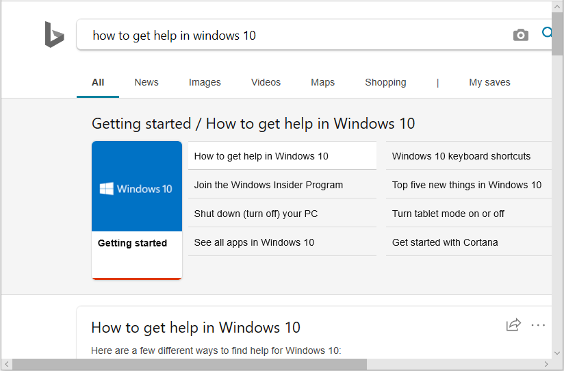Open 'Windows 10 keyboard shortcuts'
Viewport: 564px width, 371px height.
(x=469, y=156)
